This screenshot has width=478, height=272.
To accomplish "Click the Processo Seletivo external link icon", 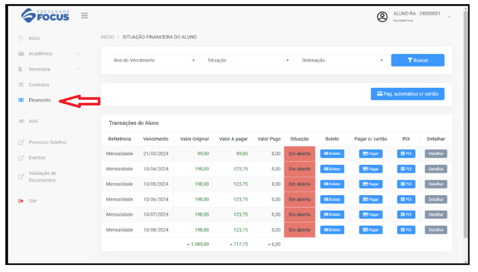I will [x=21, y=142].
